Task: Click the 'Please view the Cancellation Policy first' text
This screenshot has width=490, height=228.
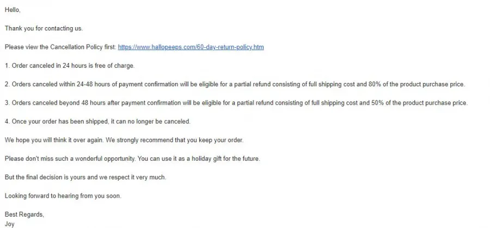Action: coord(60,47)
